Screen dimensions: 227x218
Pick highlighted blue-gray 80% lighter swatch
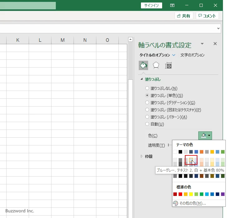coord(191,160)
